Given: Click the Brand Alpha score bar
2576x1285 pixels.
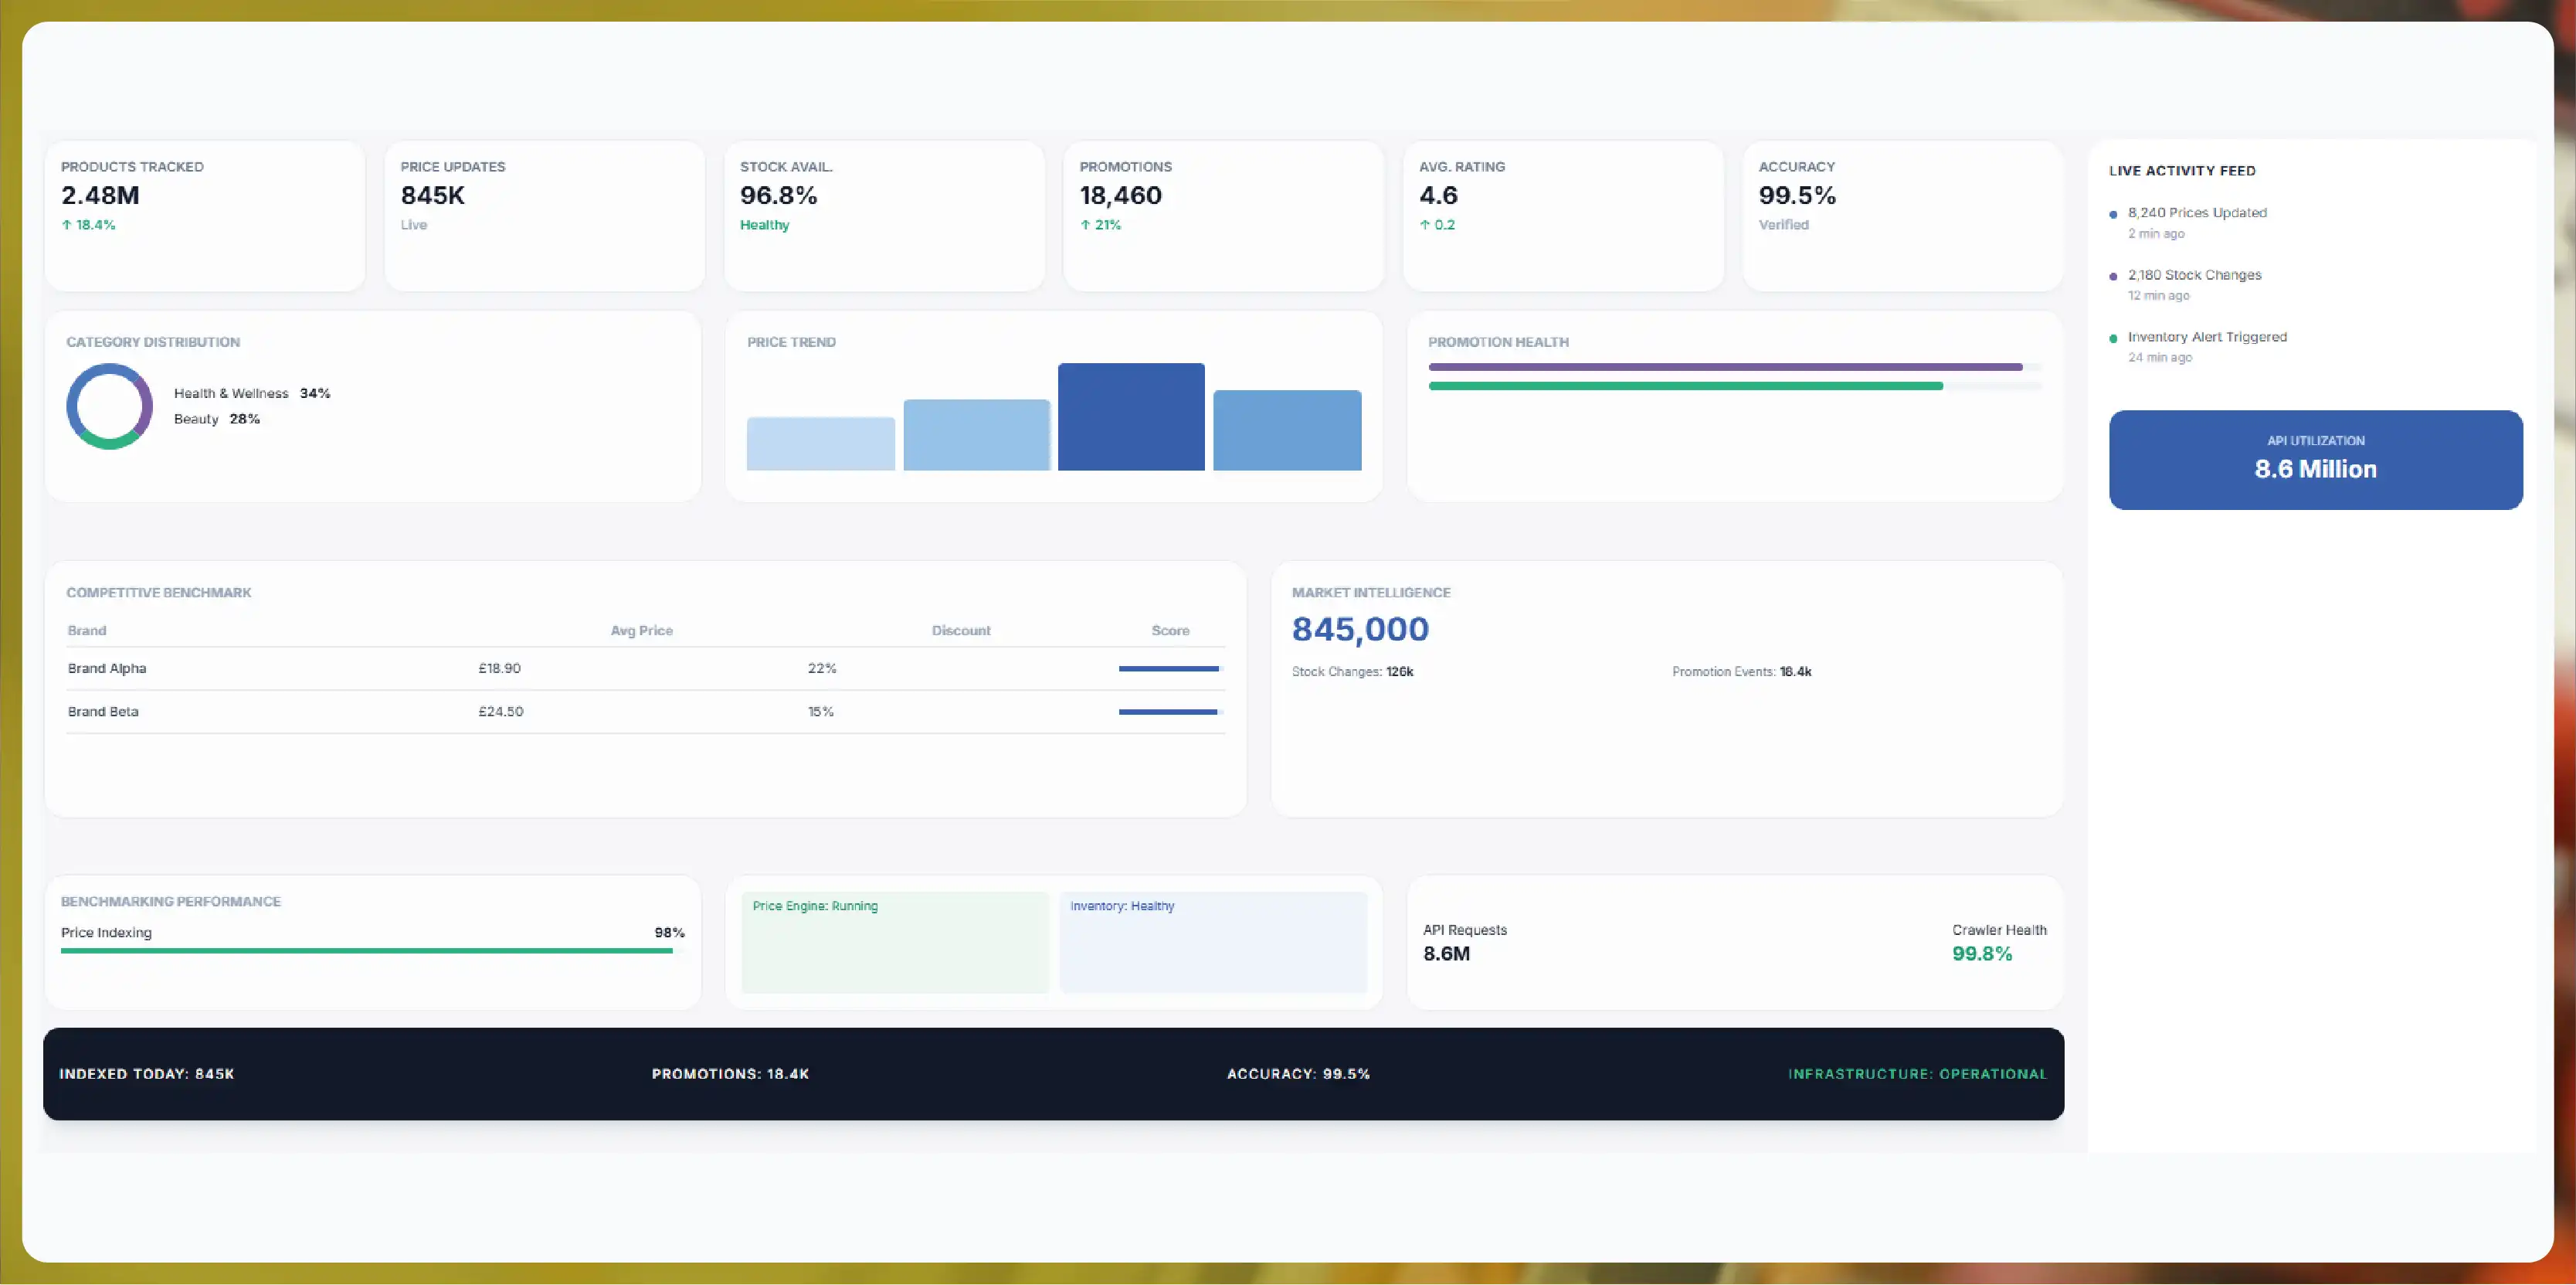Looking at the screenshot, I should (x=1169, y=668).
